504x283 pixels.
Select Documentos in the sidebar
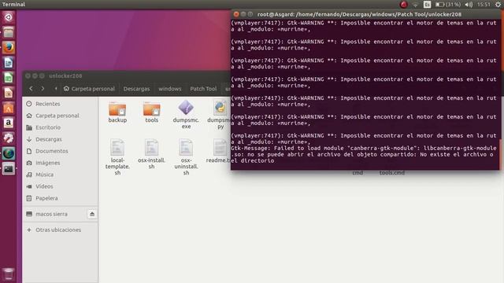[x=60, y=151]
